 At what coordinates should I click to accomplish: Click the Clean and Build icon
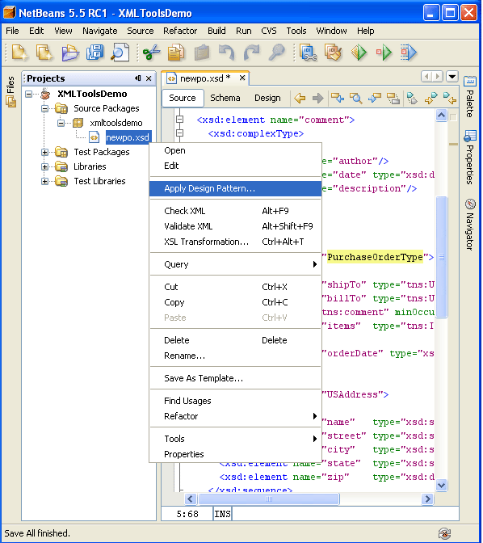[x=333, y=53]
